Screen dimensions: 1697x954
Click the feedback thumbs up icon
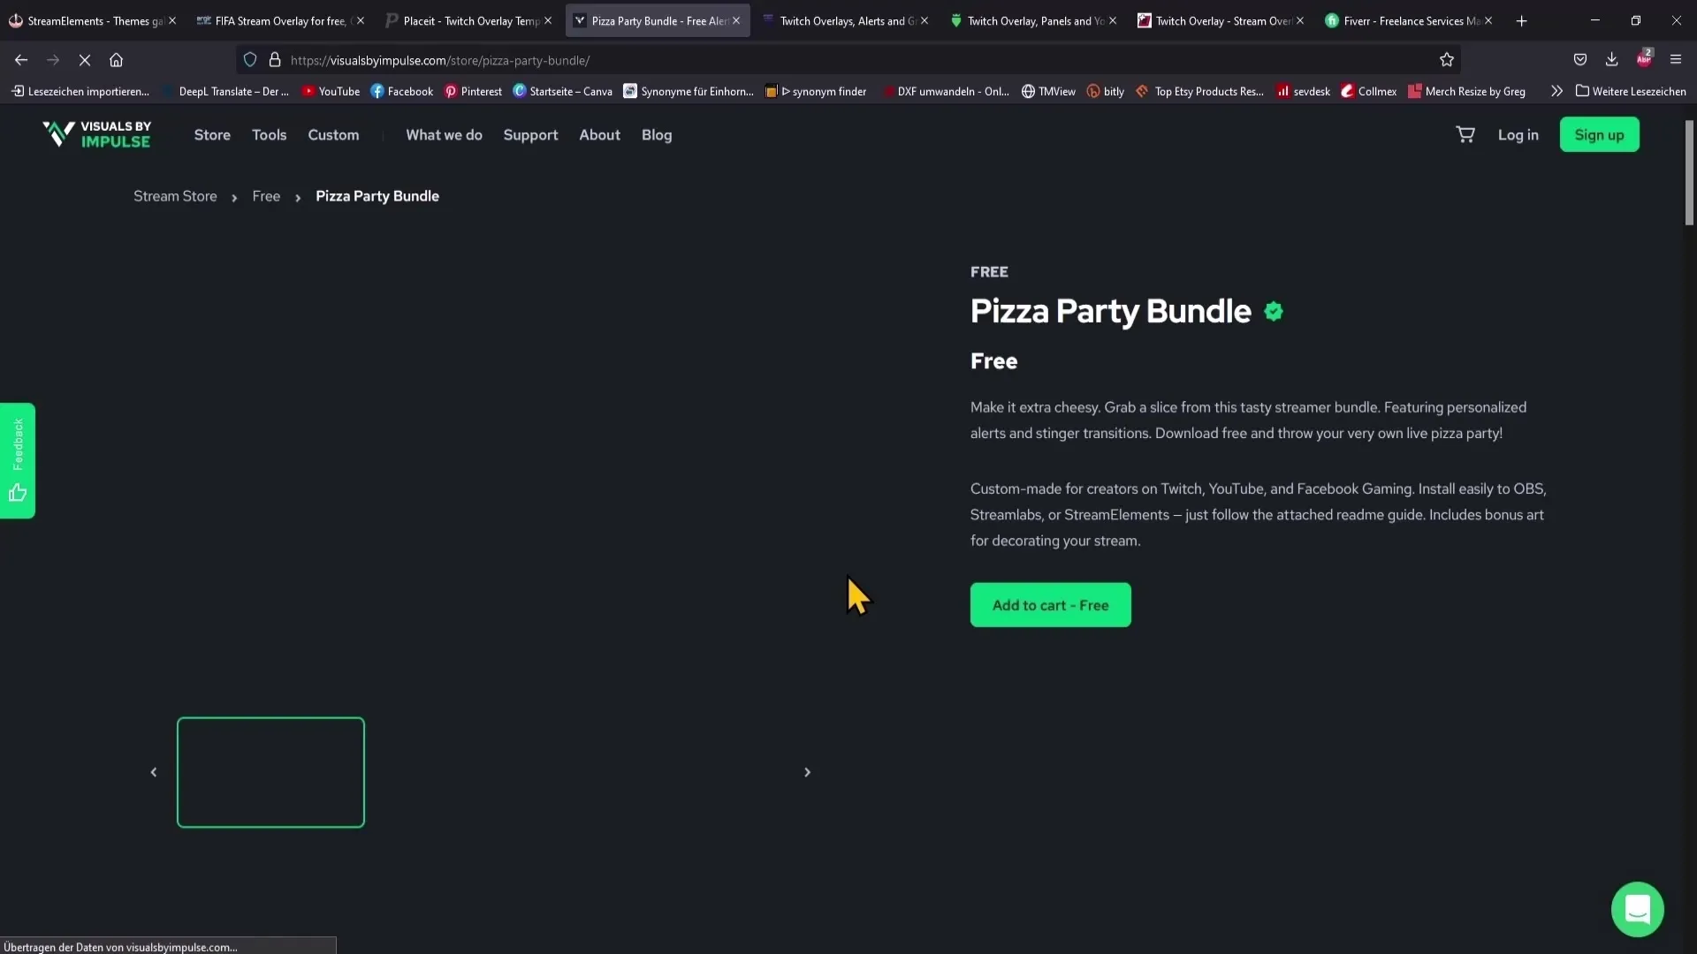(16, 490)
